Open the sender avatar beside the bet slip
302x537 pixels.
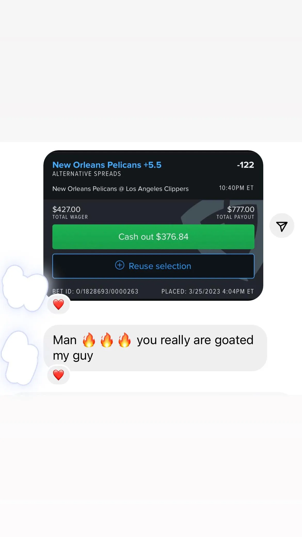[x=25, y=288]
